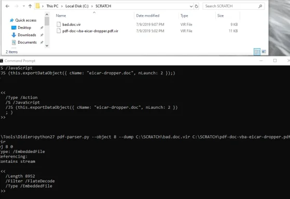290x199 pixels.
Task: Click the 2 items status text
Action: tap(11, 52)
